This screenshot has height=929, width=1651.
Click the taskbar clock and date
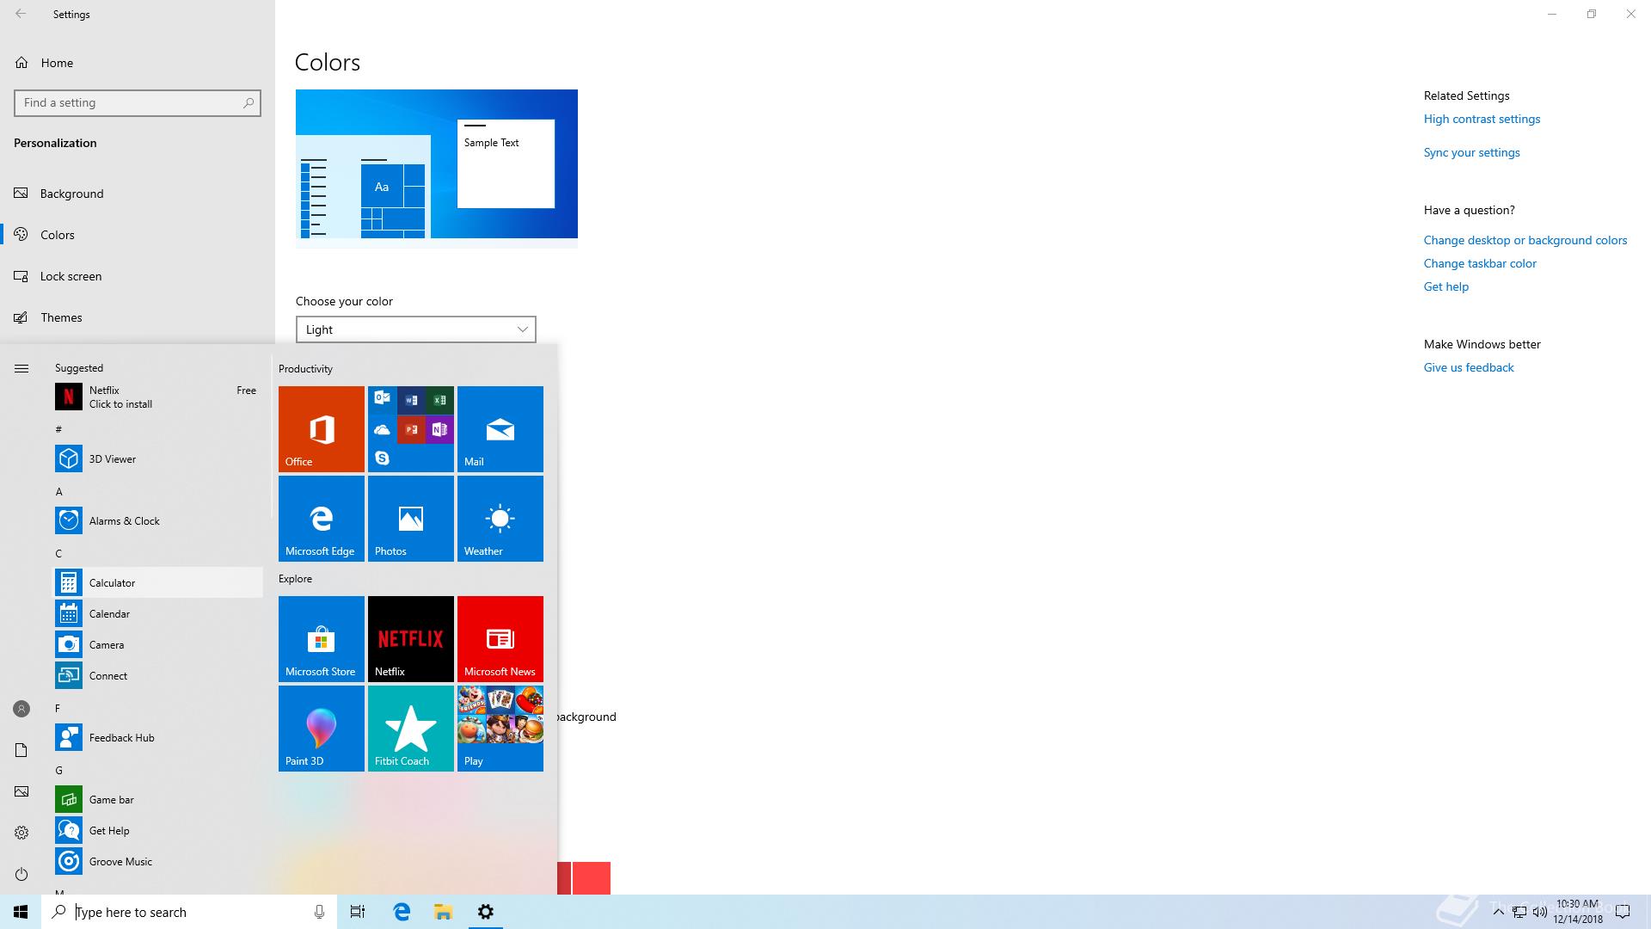(1577, 912)
